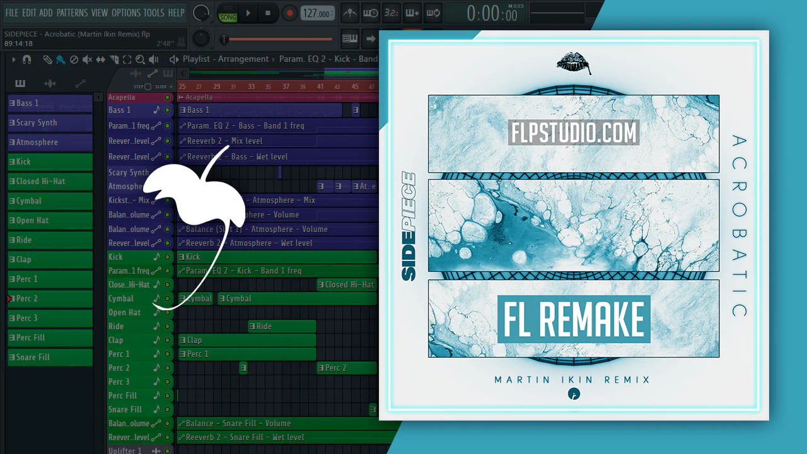Open the PATTERNS menu

click(73, 13)
